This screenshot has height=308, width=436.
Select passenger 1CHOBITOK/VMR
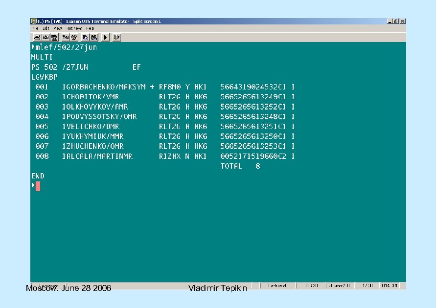coord(91,97)
